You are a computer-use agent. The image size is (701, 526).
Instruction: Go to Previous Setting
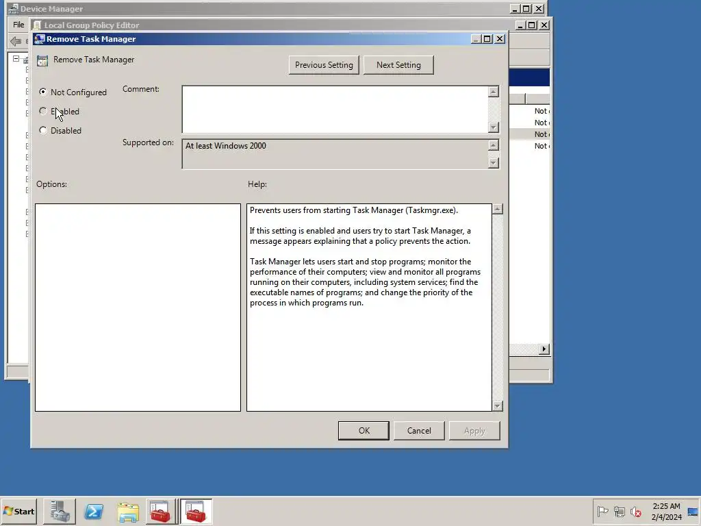click(x=324, y=65)
